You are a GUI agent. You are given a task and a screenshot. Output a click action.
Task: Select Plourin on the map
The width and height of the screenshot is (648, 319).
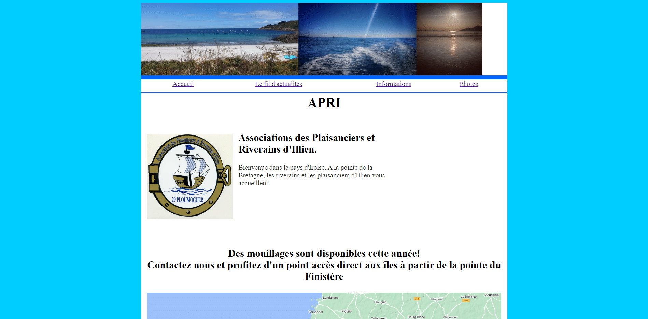click(346, 311)
